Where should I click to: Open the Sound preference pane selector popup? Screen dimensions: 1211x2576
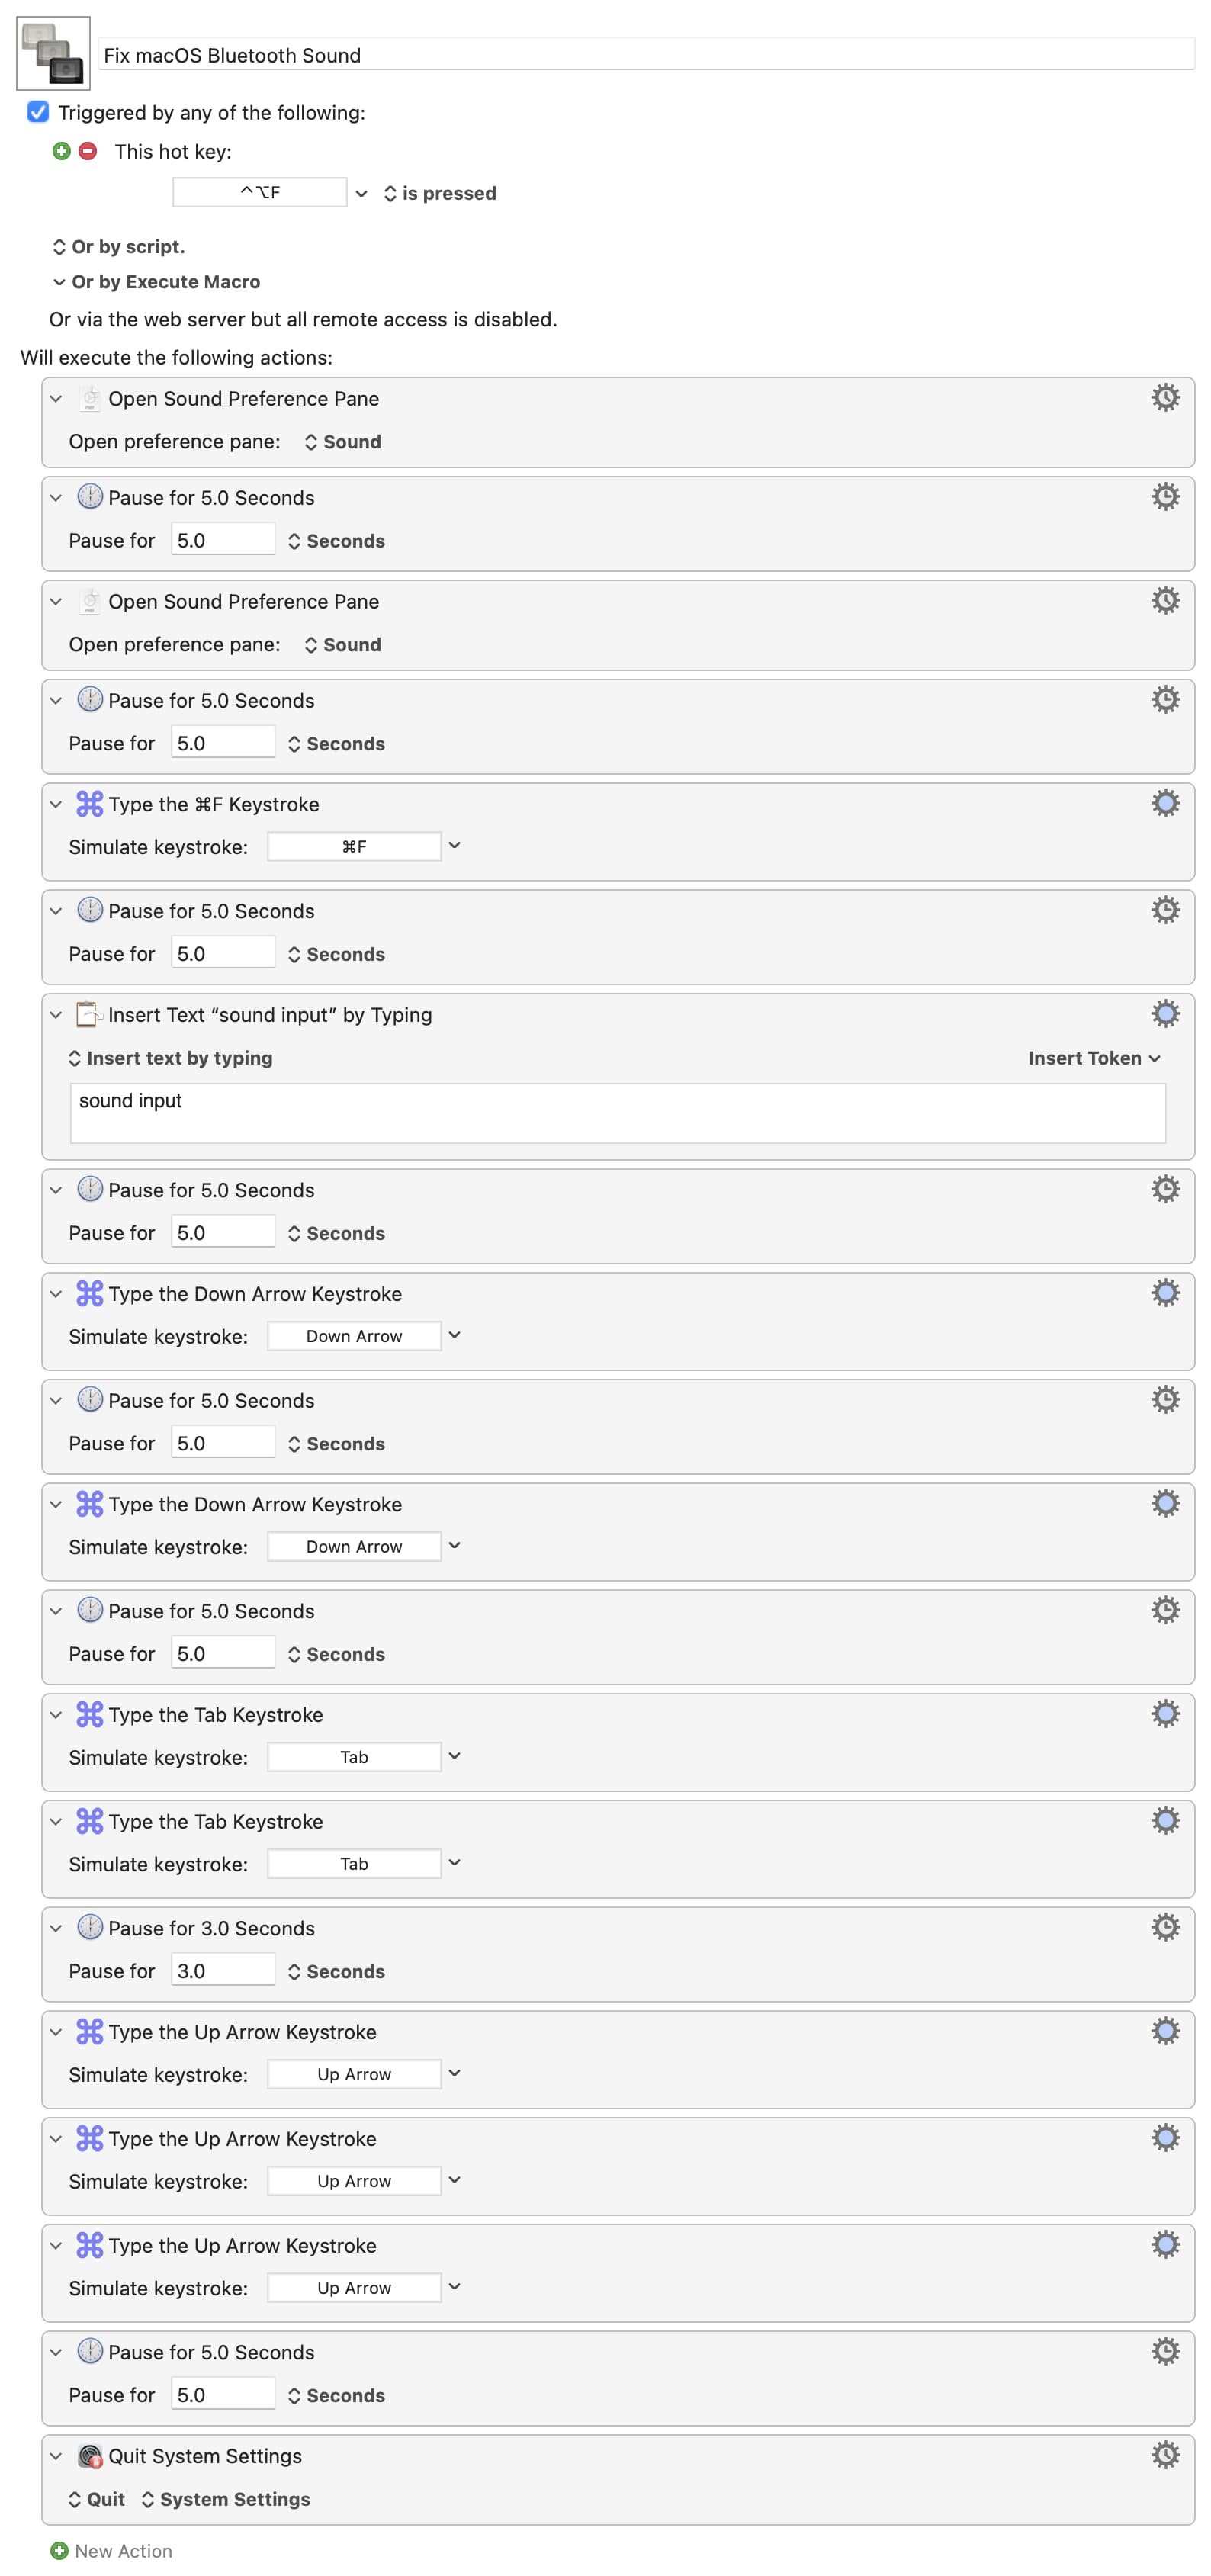coord(342,441)
